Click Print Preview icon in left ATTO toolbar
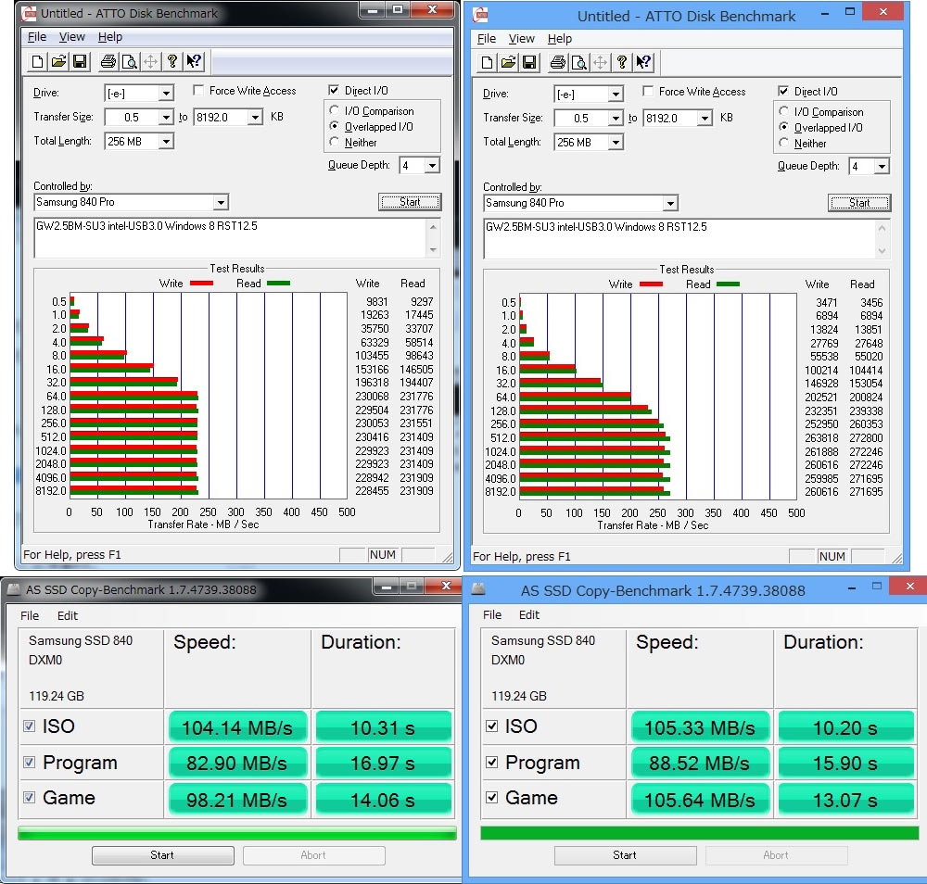 (130, 61)
